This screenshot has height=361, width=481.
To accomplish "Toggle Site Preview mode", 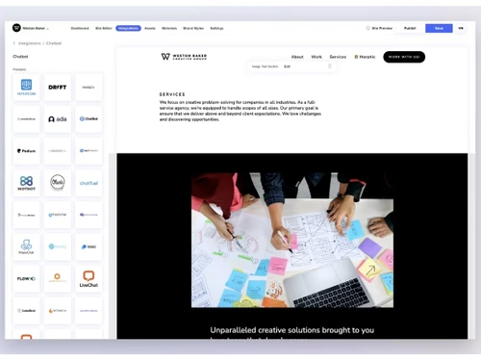I will click(379, 28).
